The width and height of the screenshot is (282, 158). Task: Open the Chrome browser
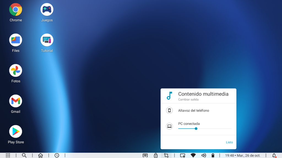pyautogui.click(x=16, y=10)
